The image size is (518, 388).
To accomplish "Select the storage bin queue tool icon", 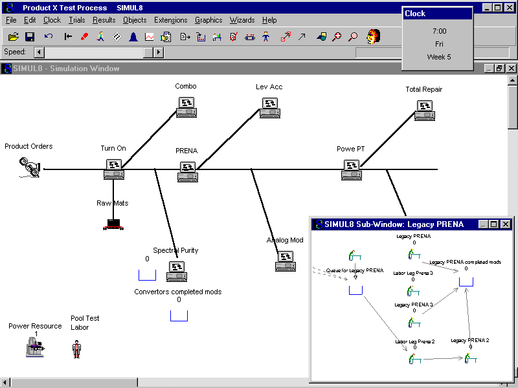I will tap(201, 36).
